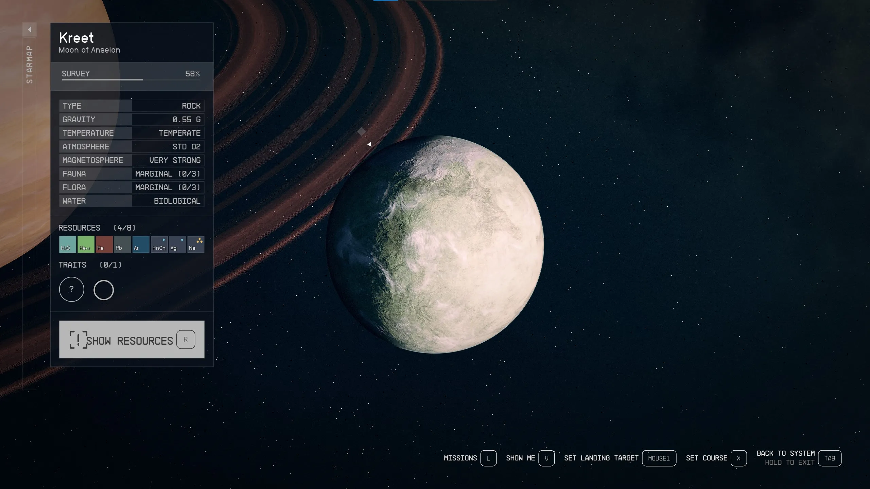Select the Ne neon resource tile

196,244
